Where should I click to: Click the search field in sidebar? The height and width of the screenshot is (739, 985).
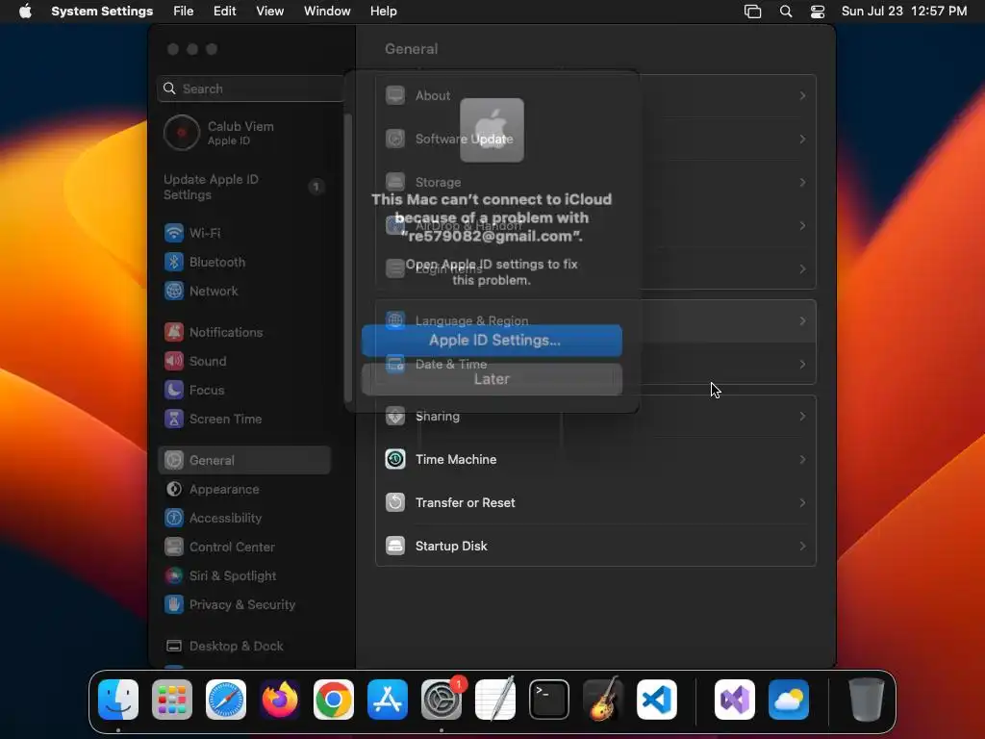tap(251, 89)
